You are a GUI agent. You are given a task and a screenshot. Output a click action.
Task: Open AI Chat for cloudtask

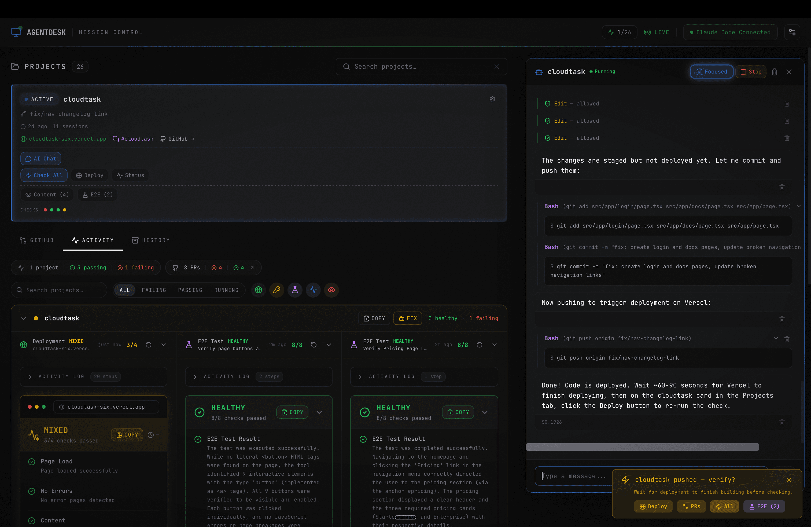pos(40,159)
